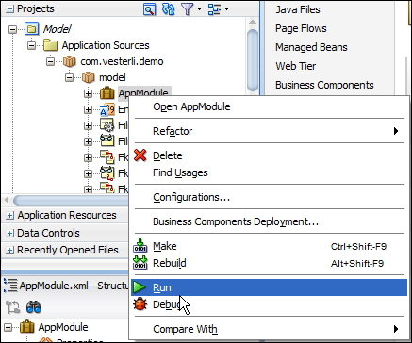The width and height of the screenshot is (412, 343).
Task: Collapse the Model project node
Action: [x=12, y=29]
